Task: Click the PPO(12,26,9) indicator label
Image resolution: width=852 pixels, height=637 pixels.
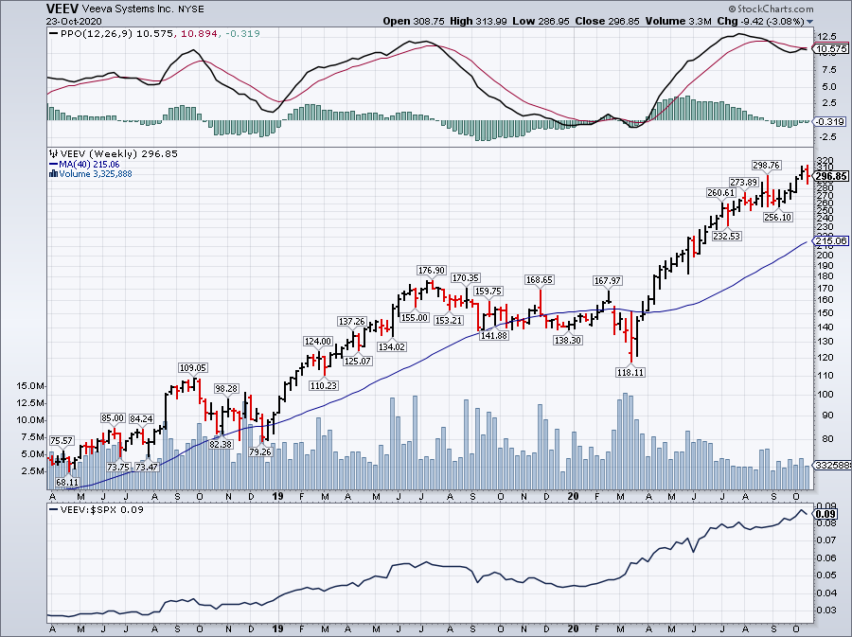Action: tap(97, 34)
